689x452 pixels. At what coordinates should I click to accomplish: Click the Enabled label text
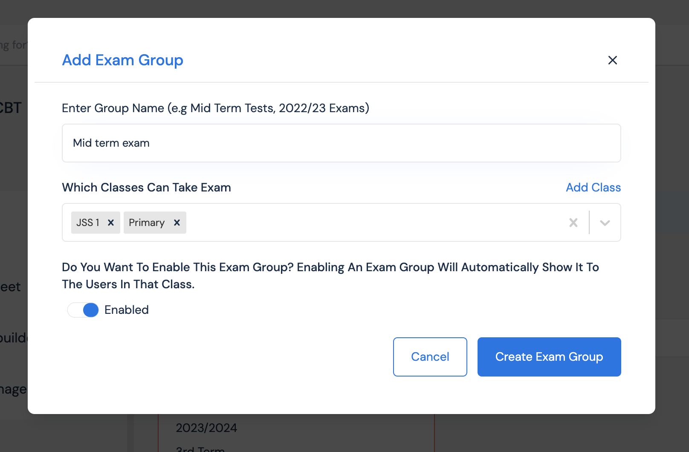click(x=127, y=310)
